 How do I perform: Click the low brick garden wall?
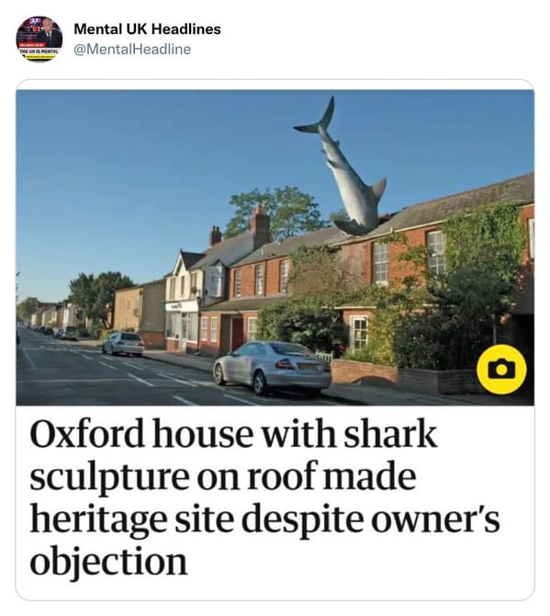(x=364, y=371)
